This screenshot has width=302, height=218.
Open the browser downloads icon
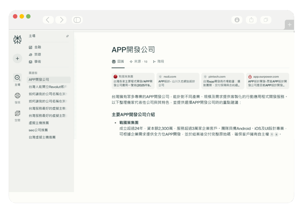pos(237,20)
